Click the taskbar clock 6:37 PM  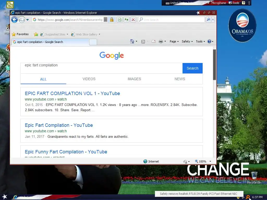pos(257,197)
